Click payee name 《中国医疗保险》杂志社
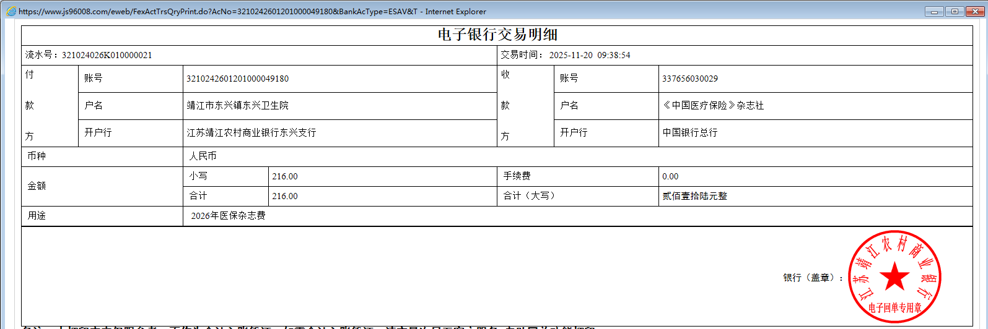Screen dimensions: 988x329 (713, 106)
